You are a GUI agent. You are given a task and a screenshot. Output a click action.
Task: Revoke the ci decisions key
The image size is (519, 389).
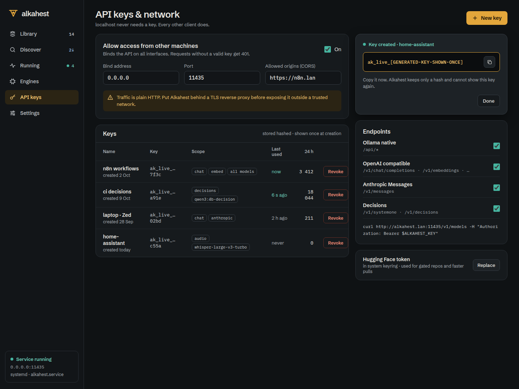(336, 195)
